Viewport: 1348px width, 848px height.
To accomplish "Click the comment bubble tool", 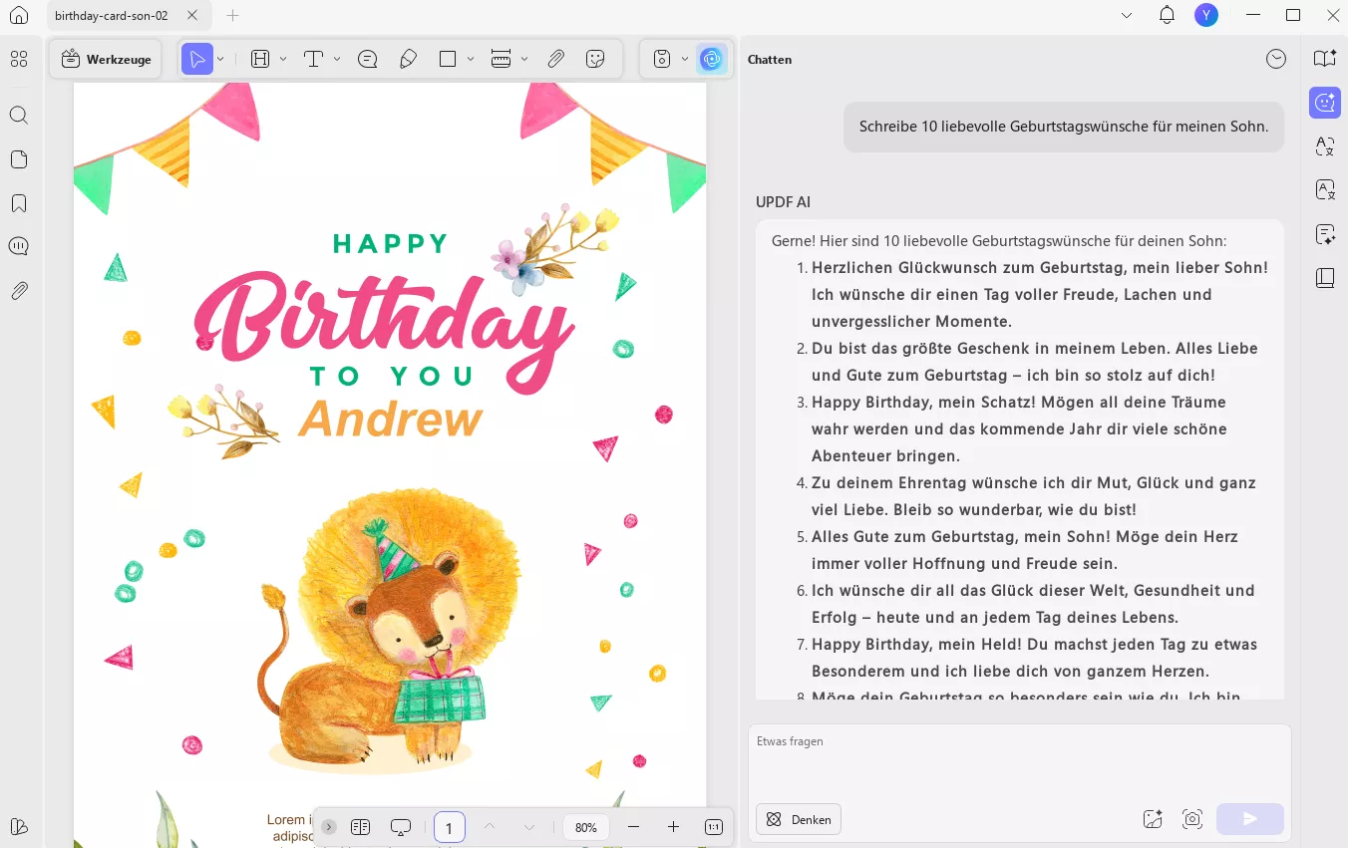I will click(x=367, y=60).
